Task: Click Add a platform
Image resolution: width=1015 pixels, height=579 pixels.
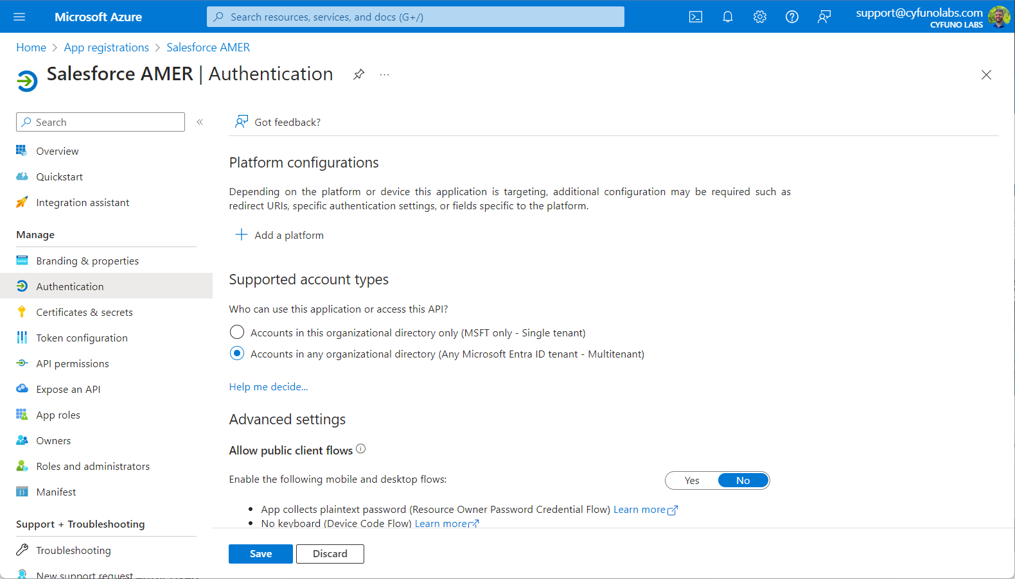Action: 279,235
